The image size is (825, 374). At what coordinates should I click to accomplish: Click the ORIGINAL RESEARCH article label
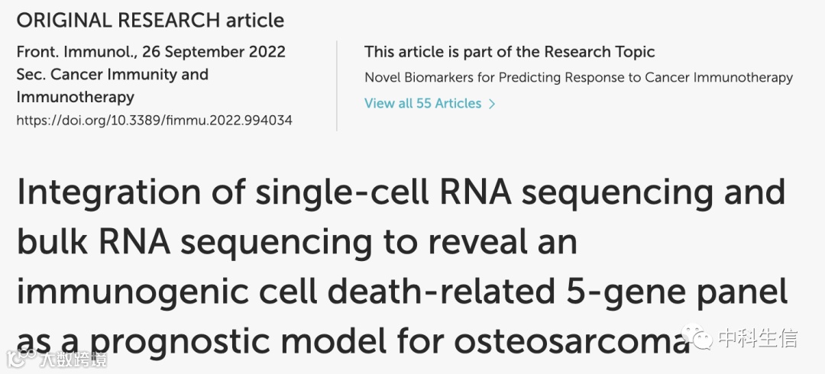point(150,20)
